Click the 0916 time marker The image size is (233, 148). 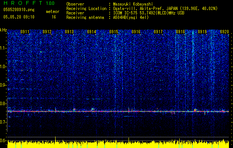click(136, 32)
